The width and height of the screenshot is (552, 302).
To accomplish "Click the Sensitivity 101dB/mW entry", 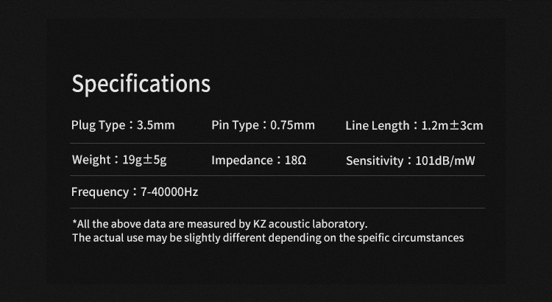I will [411, 161].
